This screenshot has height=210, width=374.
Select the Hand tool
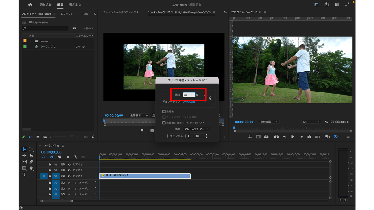[x=31, y=168]
